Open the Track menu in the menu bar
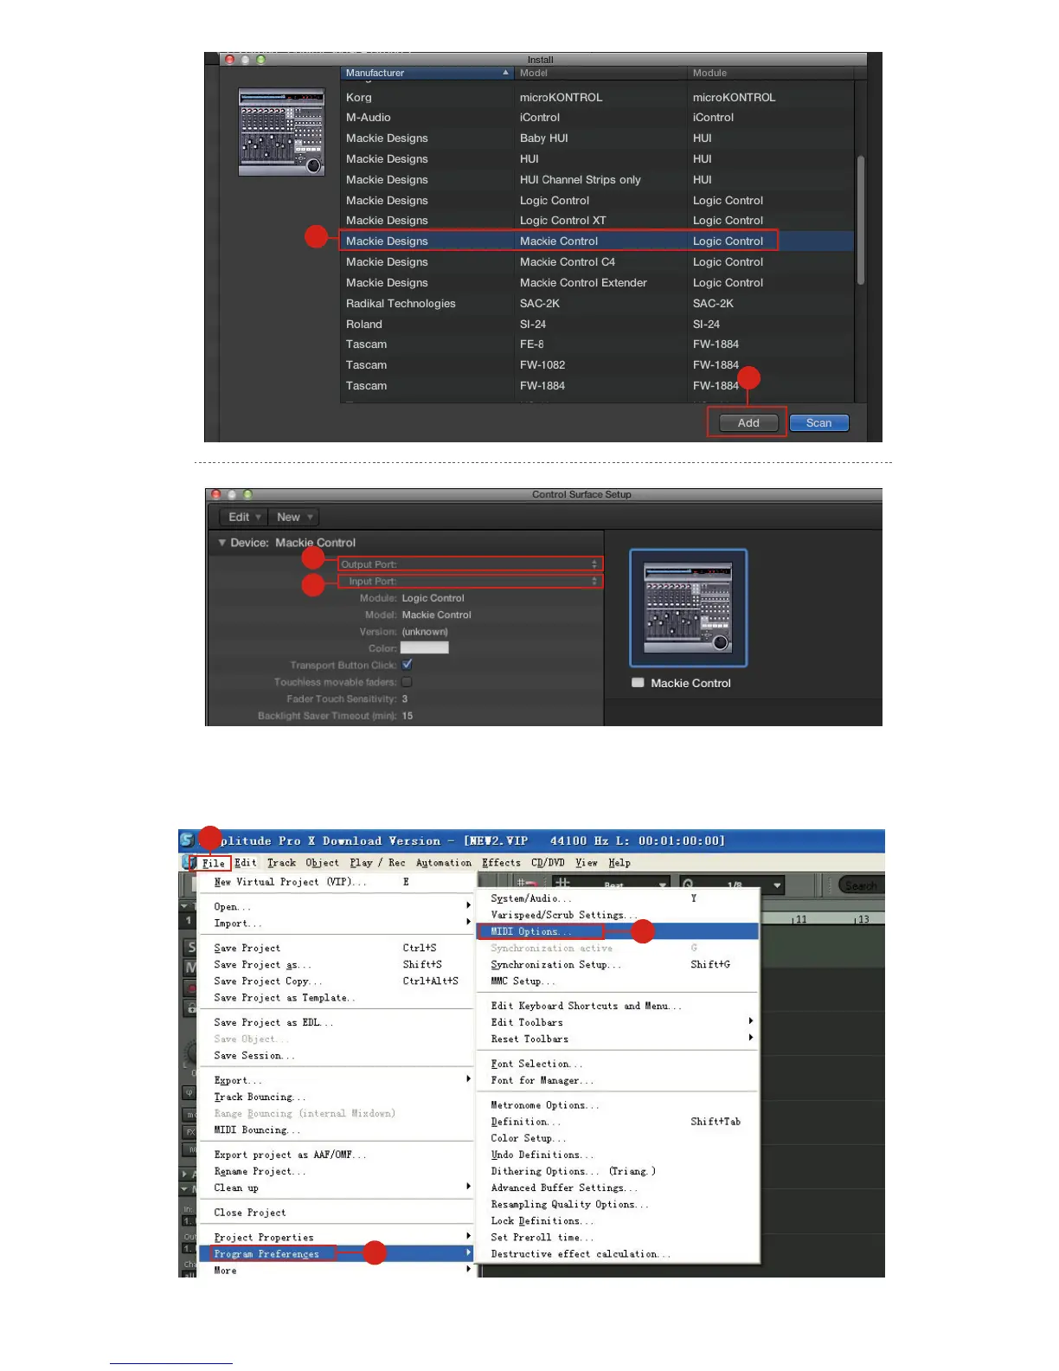The width and height of the screenshot is (1059, 1371). point(281,863)
